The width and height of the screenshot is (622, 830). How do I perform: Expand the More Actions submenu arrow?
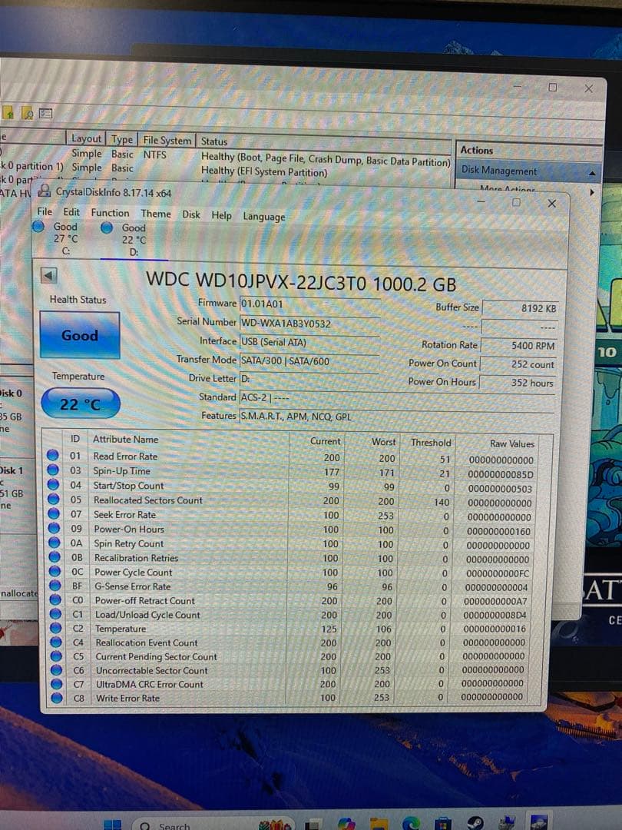click(x=592, y=192)
